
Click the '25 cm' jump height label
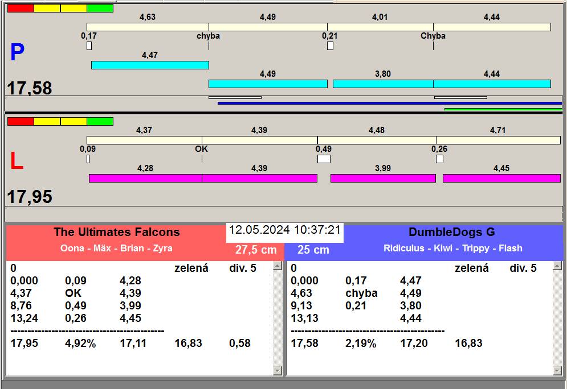(313, 249)
